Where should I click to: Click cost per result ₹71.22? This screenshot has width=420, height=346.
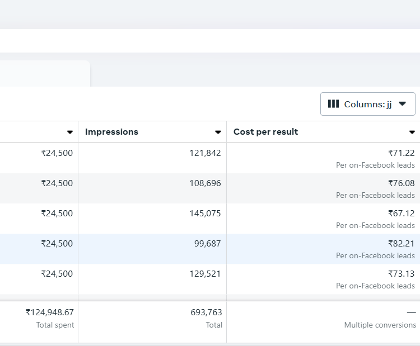tap(402, 153)
